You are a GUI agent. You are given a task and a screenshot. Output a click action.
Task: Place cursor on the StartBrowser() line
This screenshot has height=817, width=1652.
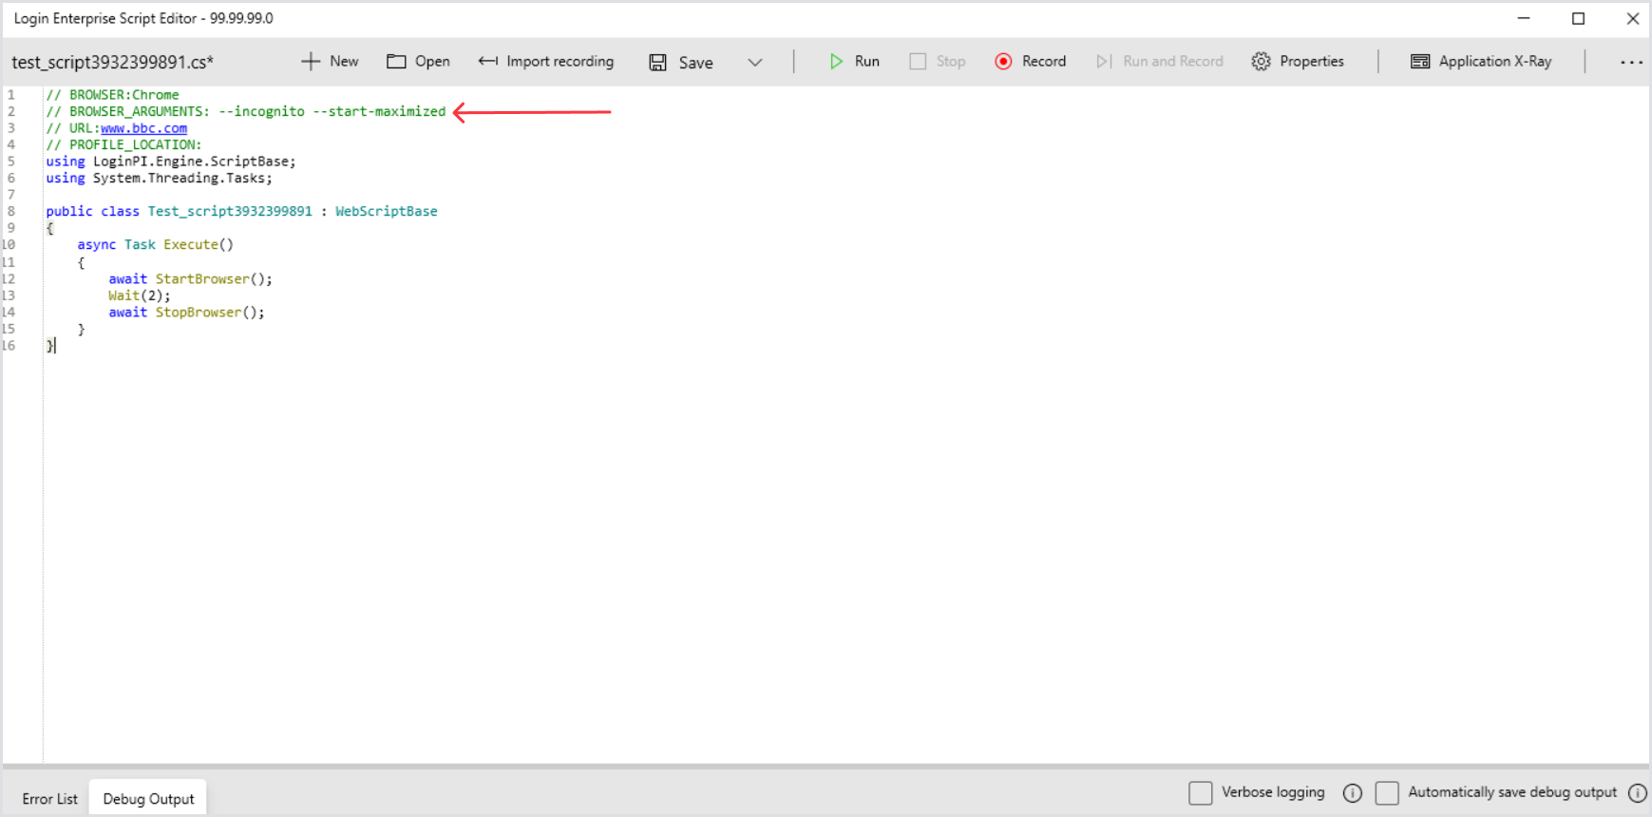click(x=214, y=279)
